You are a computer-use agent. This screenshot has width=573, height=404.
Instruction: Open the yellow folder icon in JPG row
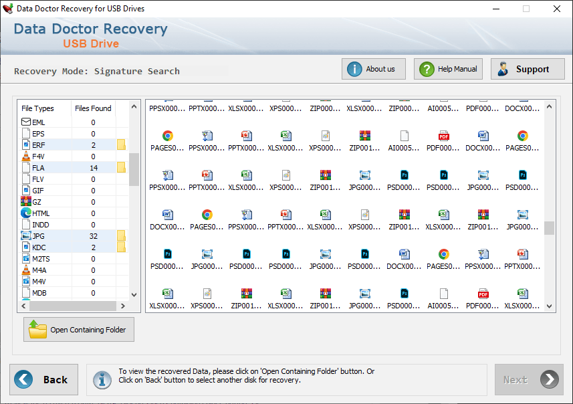tap(121, 236)
